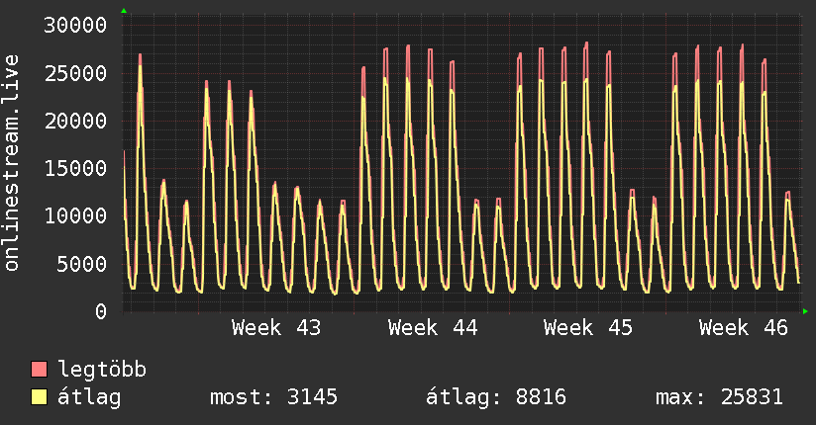Click the 10000 y-axis label
Image resolution: width=816 pixels, height=425 pixels.
(x=75, y=216)
